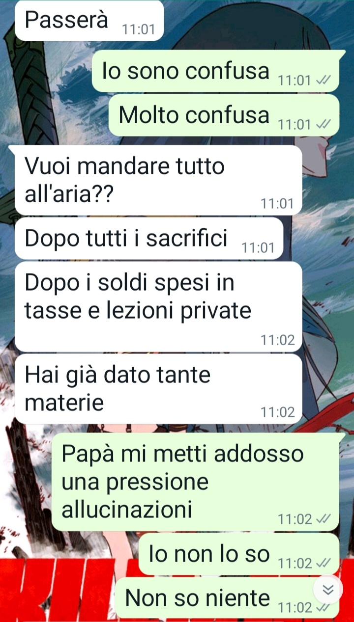Tap the scroll-to-bottom double chevron button

point(328,590)
